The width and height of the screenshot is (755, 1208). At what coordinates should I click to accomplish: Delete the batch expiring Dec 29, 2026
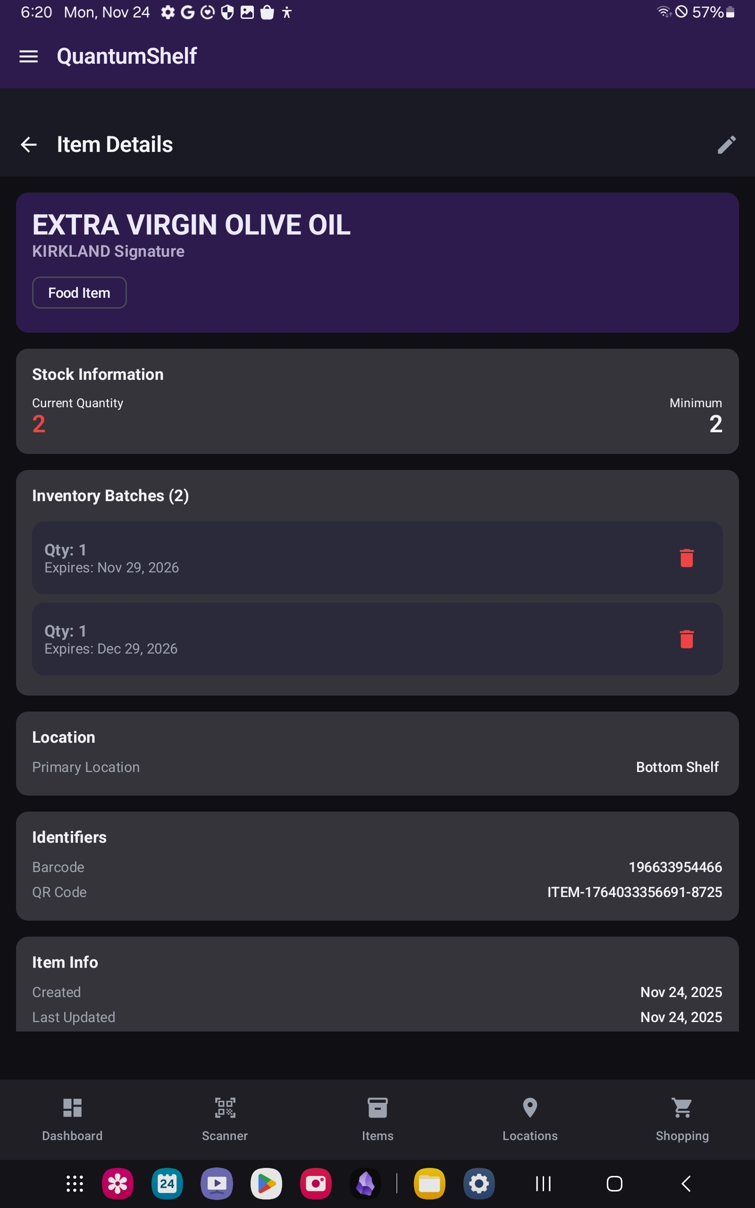pos(687,639)
